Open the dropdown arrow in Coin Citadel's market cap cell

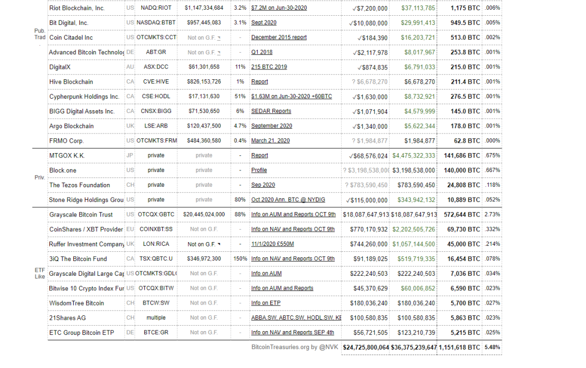click(219, 38)
